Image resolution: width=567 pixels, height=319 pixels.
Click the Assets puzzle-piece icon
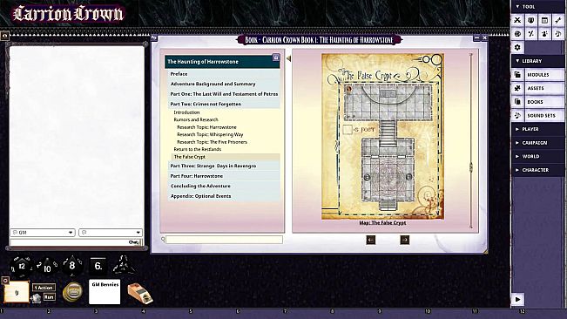pyautogui.click(x=517, y=88)
